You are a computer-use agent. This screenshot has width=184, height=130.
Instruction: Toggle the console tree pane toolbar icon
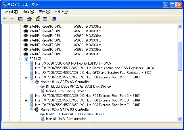pos(20,19)
